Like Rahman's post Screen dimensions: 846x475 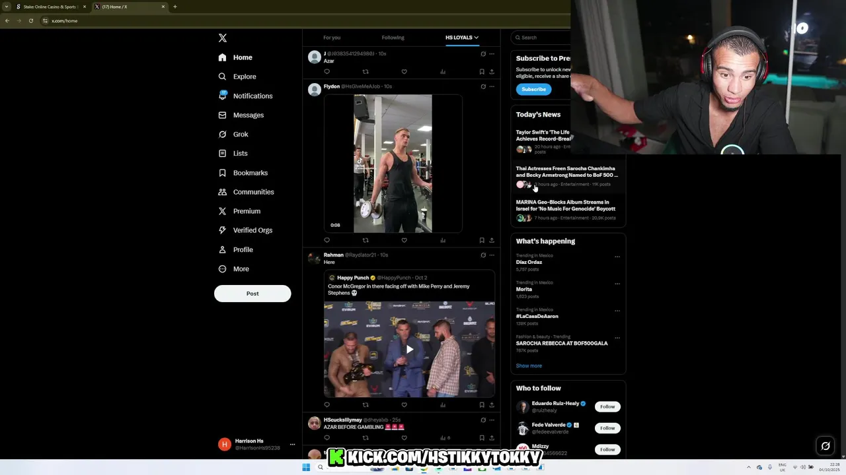point(404,405)
